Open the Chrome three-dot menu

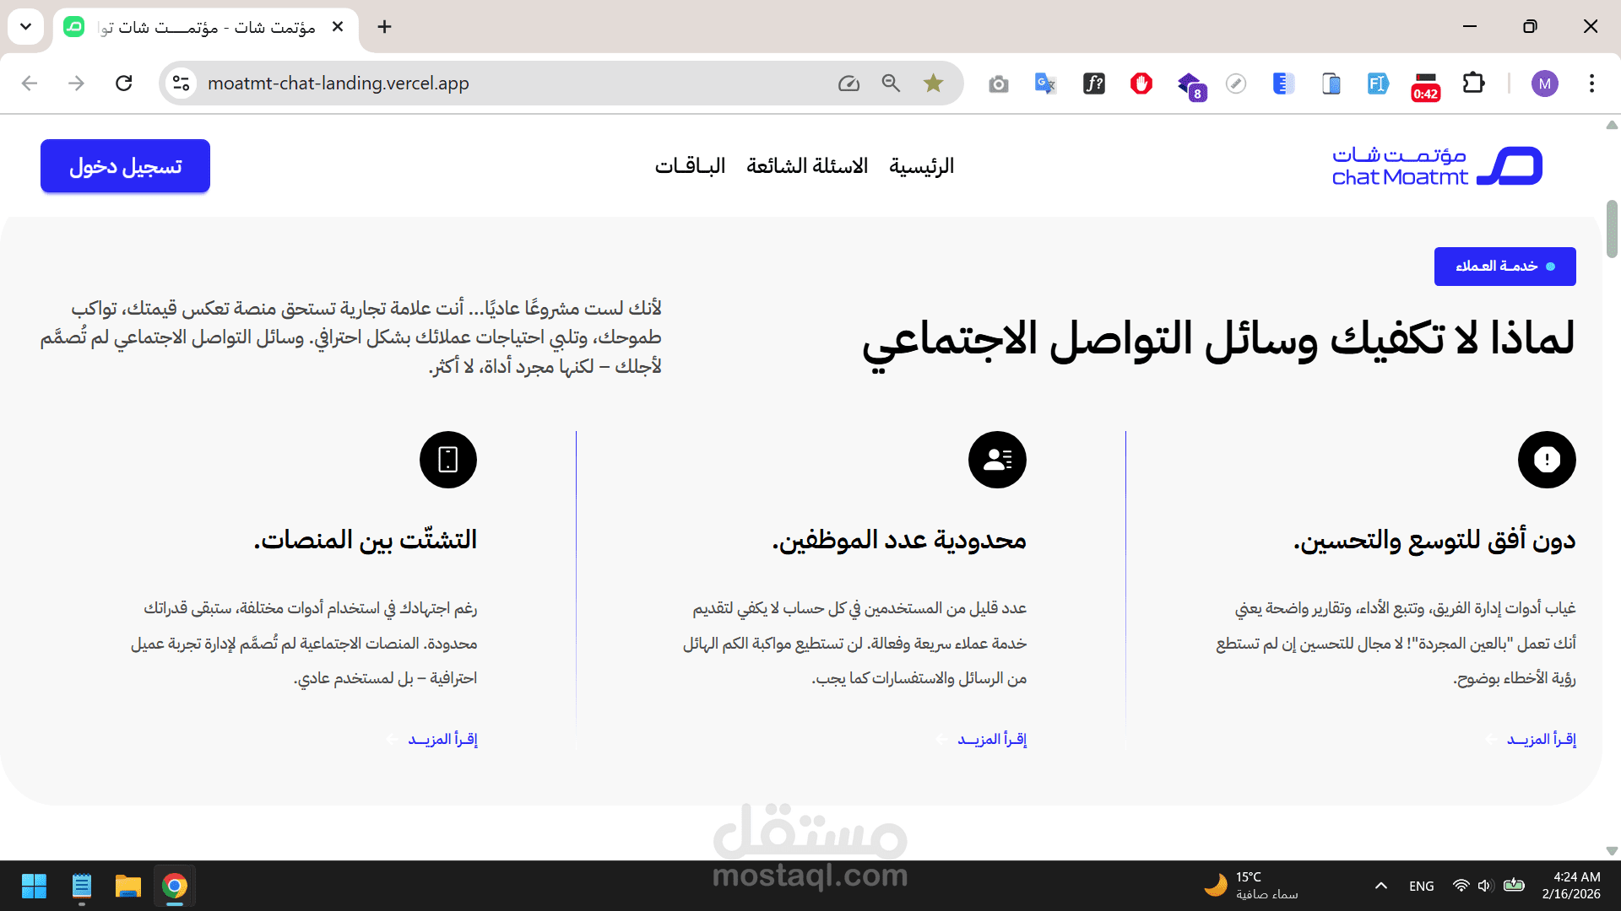click(x=1591, y=83)
